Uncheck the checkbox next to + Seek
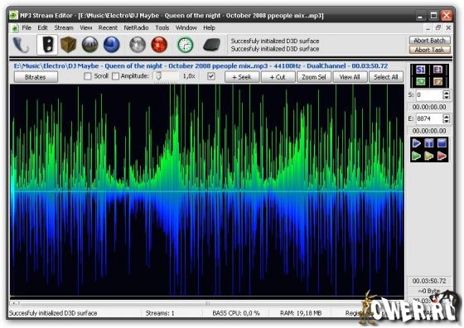464x328 pixels. click(211, 76)
